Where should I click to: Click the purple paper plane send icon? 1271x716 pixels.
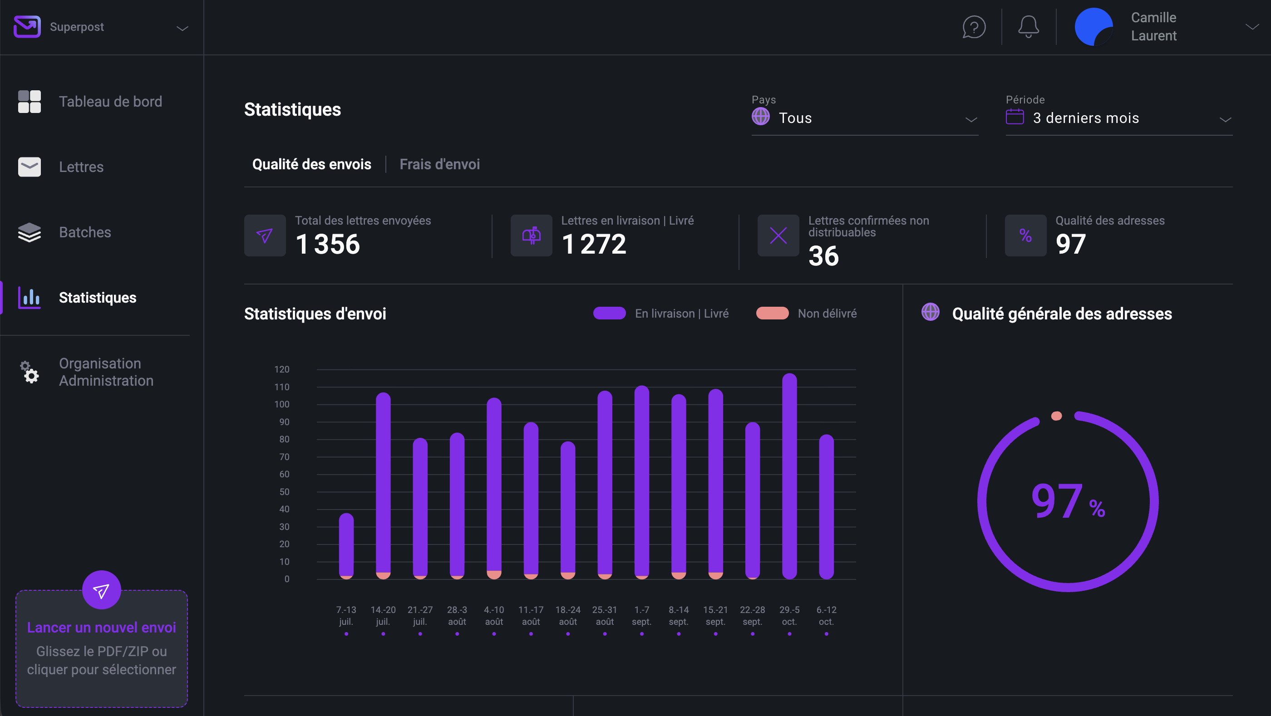(x=101, y=590)
